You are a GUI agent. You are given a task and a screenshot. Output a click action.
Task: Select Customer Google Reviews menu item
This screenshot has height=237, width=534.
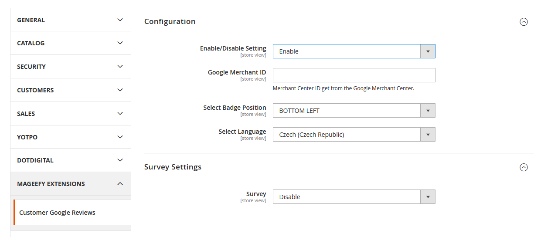point(57,213)
